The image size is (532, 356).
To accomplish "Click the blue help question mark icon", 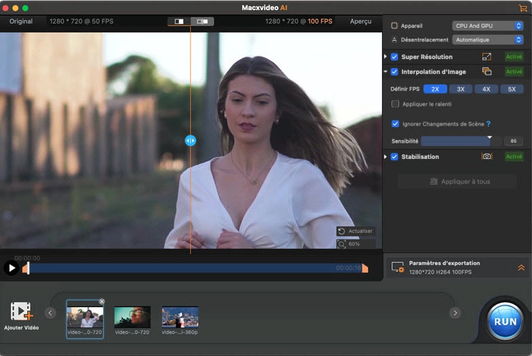I will tap(488, 124).
